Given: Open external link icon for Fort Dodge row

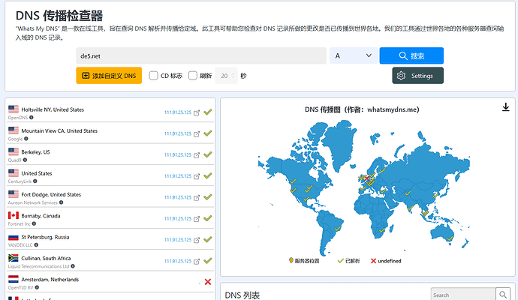Looking at the screenshot, I should [x=197, y=198].
